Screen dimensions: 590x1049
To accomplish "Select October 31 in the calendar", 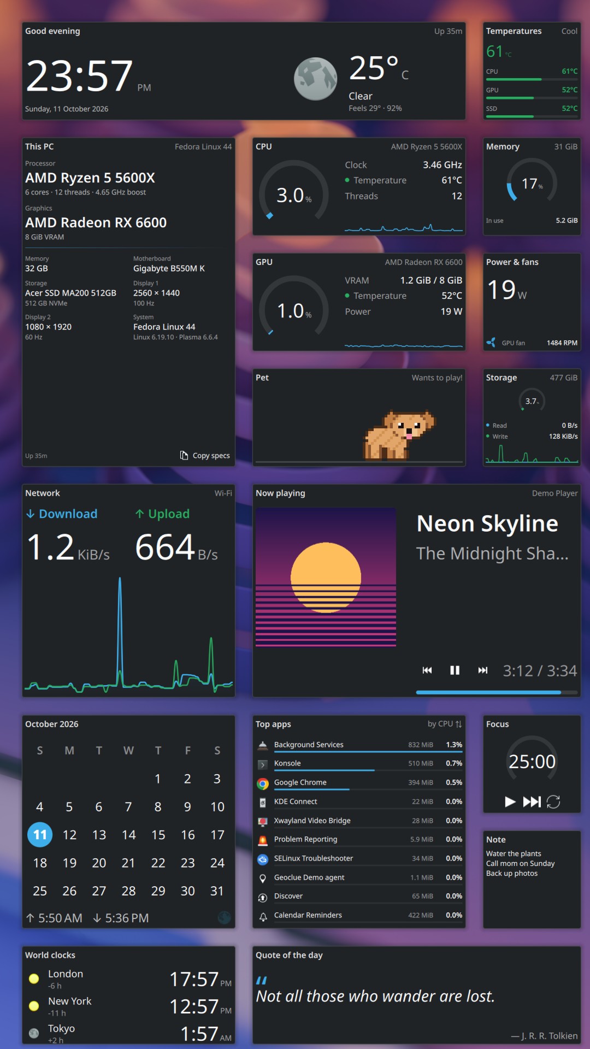I will [217, 891].
